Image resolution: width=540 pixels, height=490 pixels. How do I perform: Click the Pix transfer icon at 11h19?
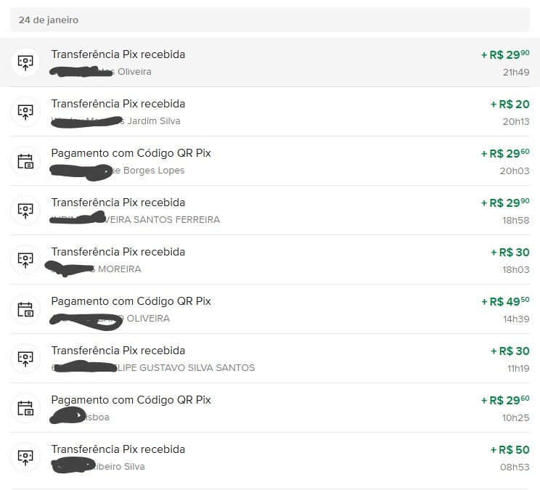[x=25, y=358]
